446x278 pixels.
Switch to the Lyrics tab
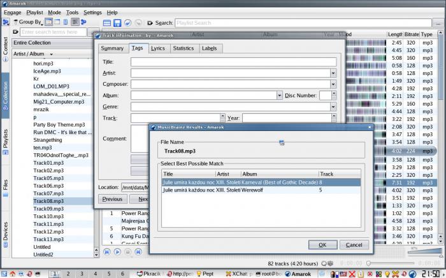158,48
